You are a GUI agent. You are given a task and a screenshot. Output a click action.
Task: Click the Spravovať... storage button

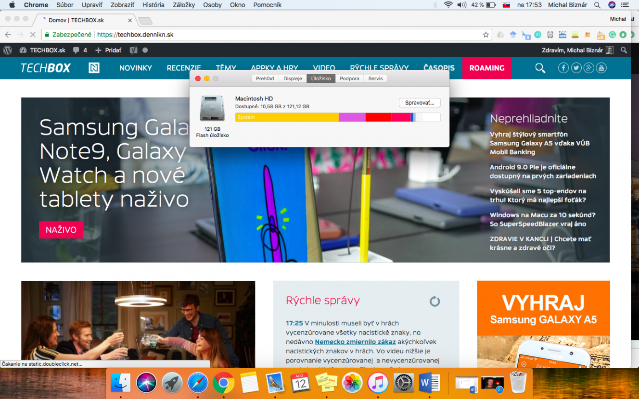420,103
